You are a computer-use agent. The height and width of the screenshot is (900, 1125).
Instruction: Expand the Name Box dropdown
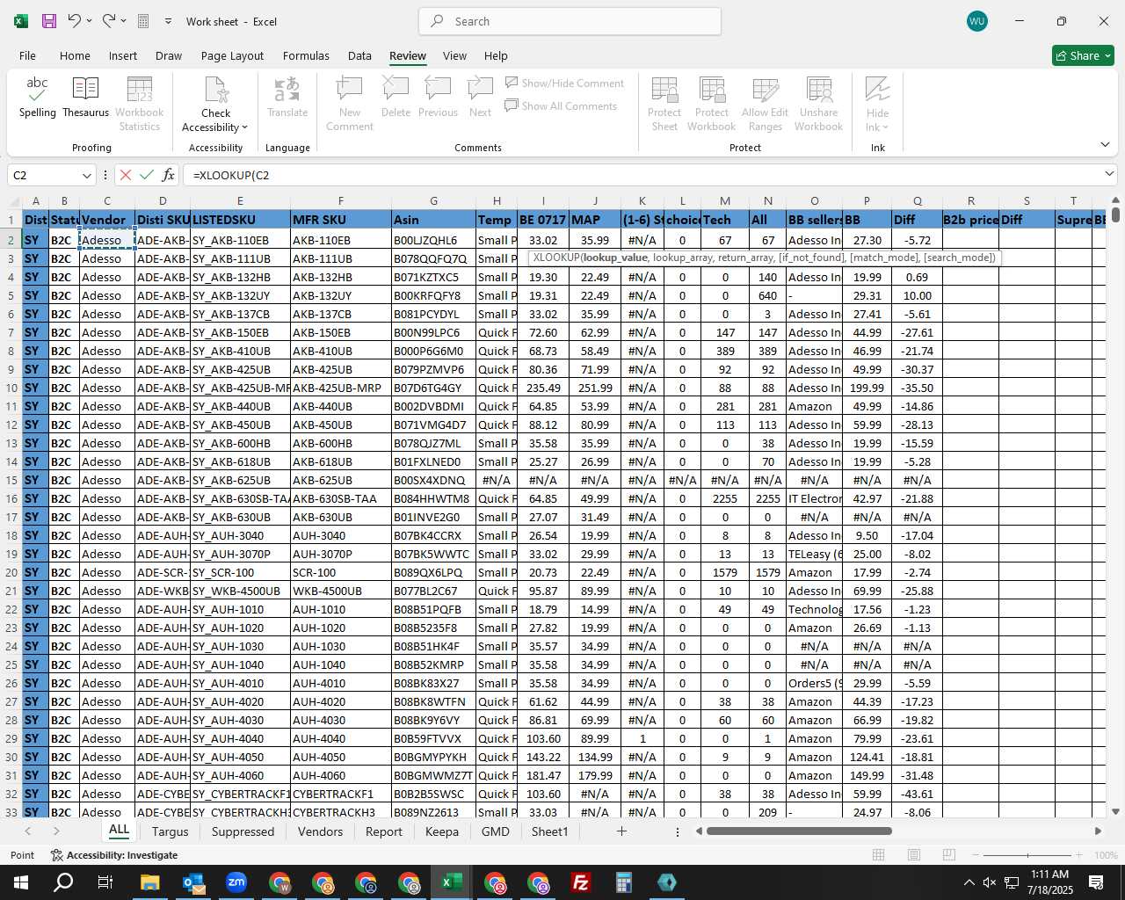pos(86,175)
